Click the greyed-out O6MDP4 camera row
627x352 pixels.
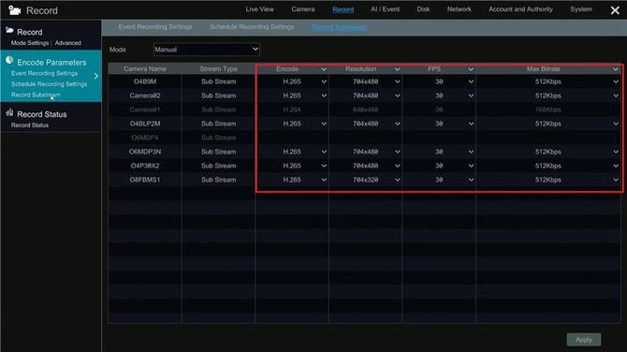pyautogui.click(x=364, y=138)
